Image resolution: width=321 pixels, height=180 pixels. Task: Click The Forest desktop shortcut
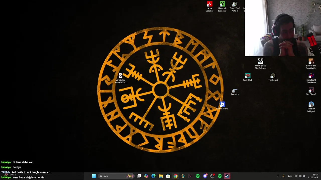tap(273, 77)
